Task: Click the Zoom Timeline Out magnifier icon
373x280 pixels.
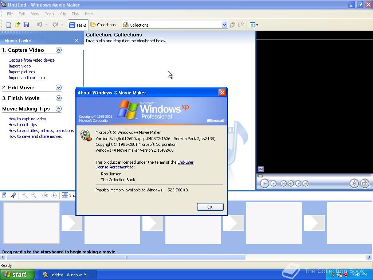Action: click(34, 195)
